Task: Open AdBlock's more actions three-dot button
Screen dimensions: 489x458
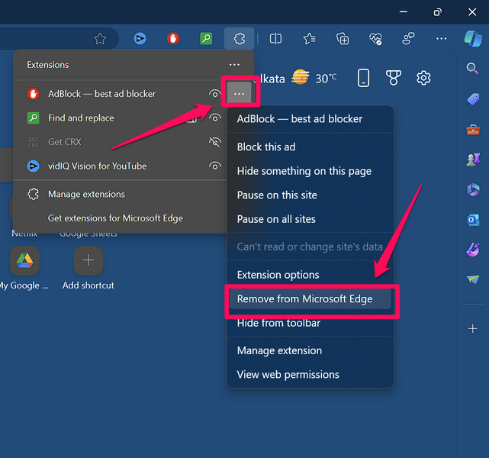Action: (240, 93)
